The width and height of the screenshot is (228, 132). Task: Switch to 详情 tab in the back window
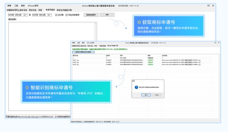pos(40,10)
